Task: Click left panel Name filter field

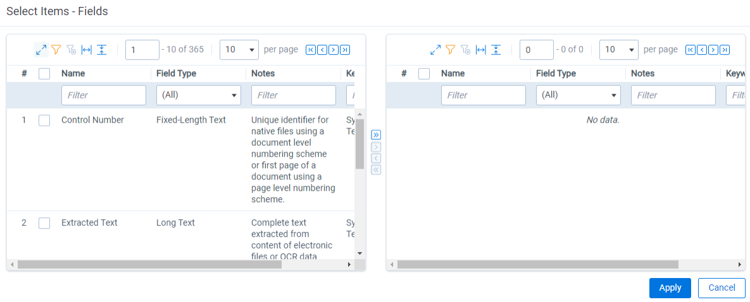Action: (x=104, y=95)
